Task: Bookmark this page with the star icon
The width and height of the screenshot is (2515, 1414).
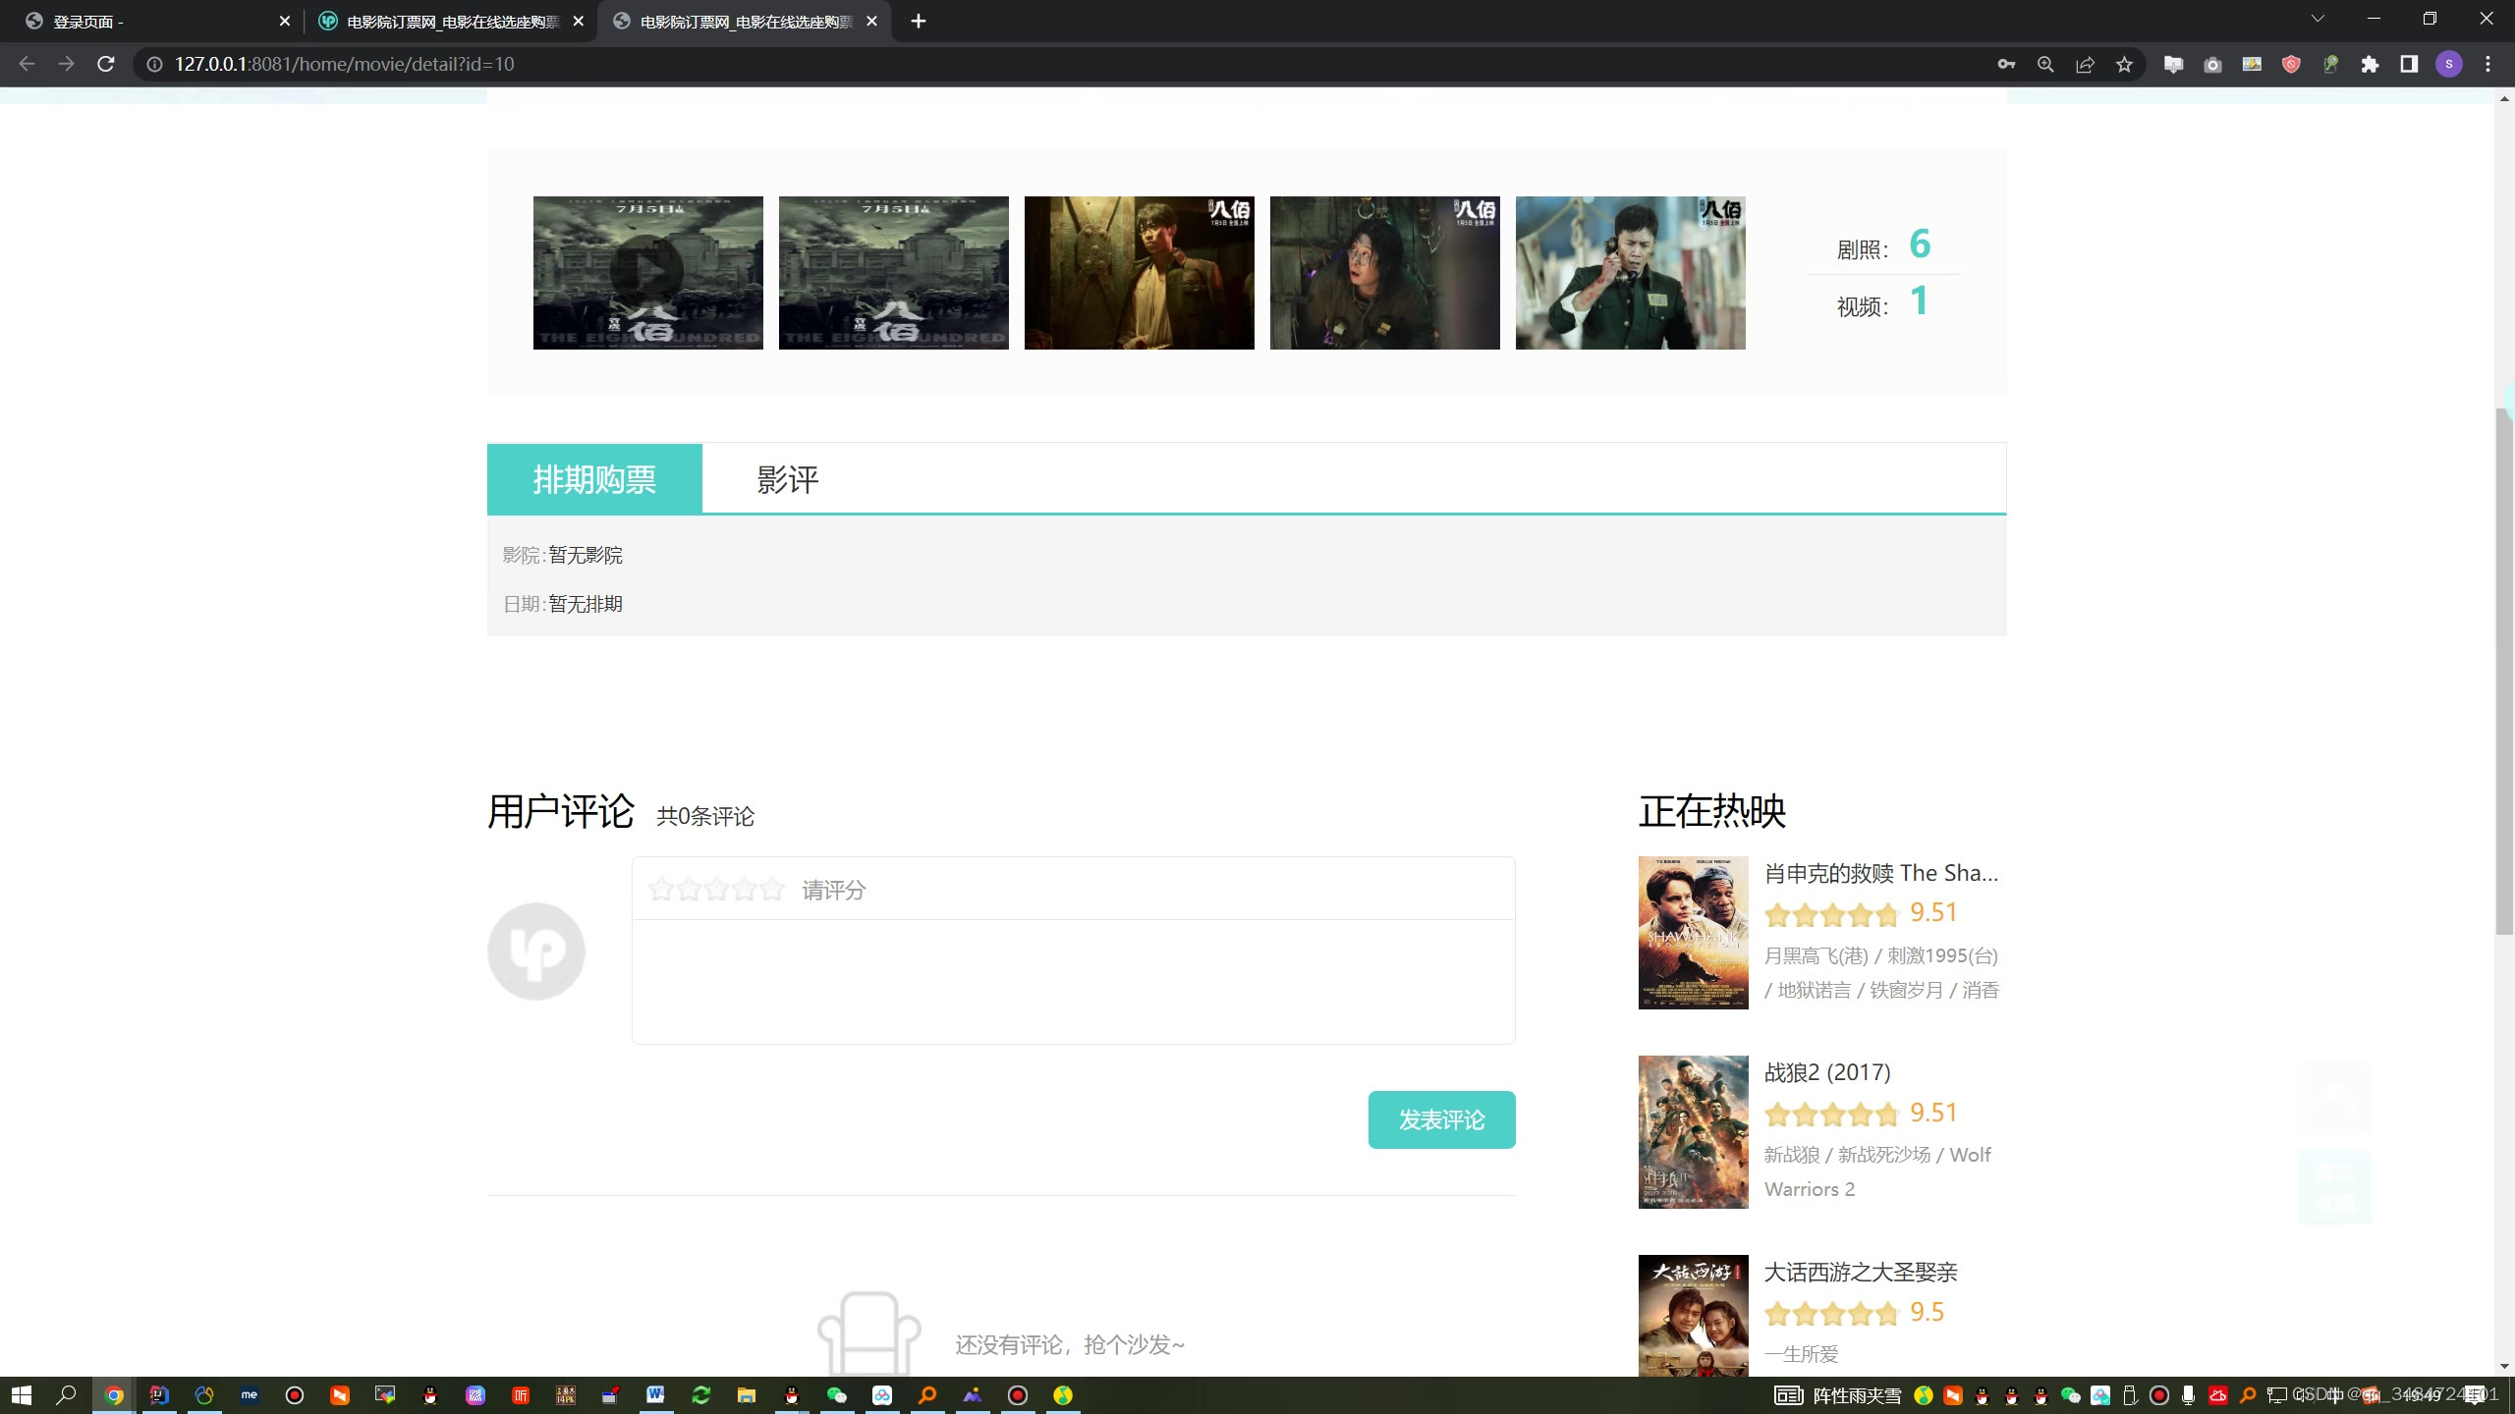Action: (2124, 64)
